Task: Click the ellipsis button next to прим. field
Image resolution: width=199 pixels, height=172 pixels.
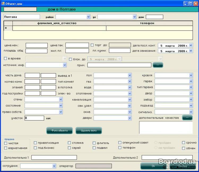Action: 158,65
